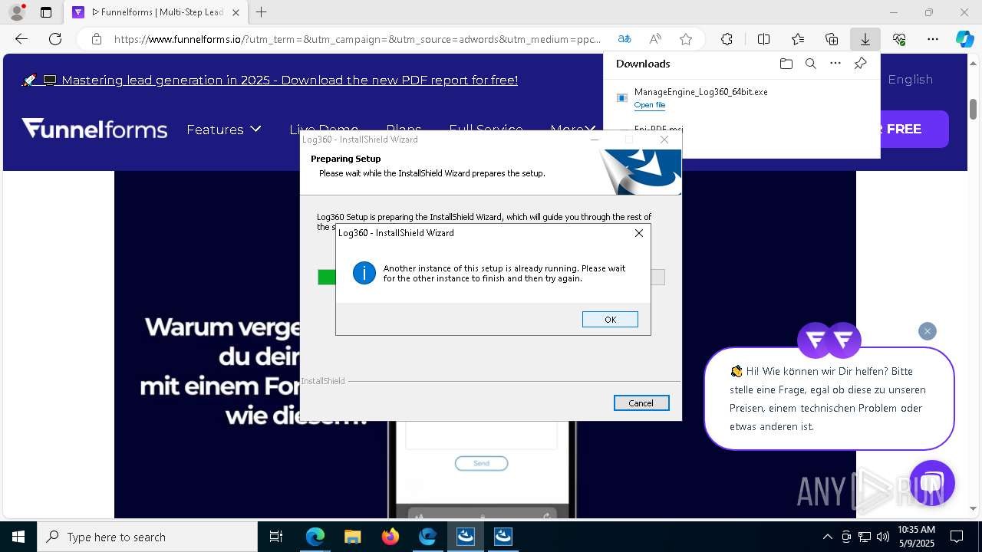
Task: Open the 'Mastering lead generation' PDF report link
Action: tap(289, 80)
